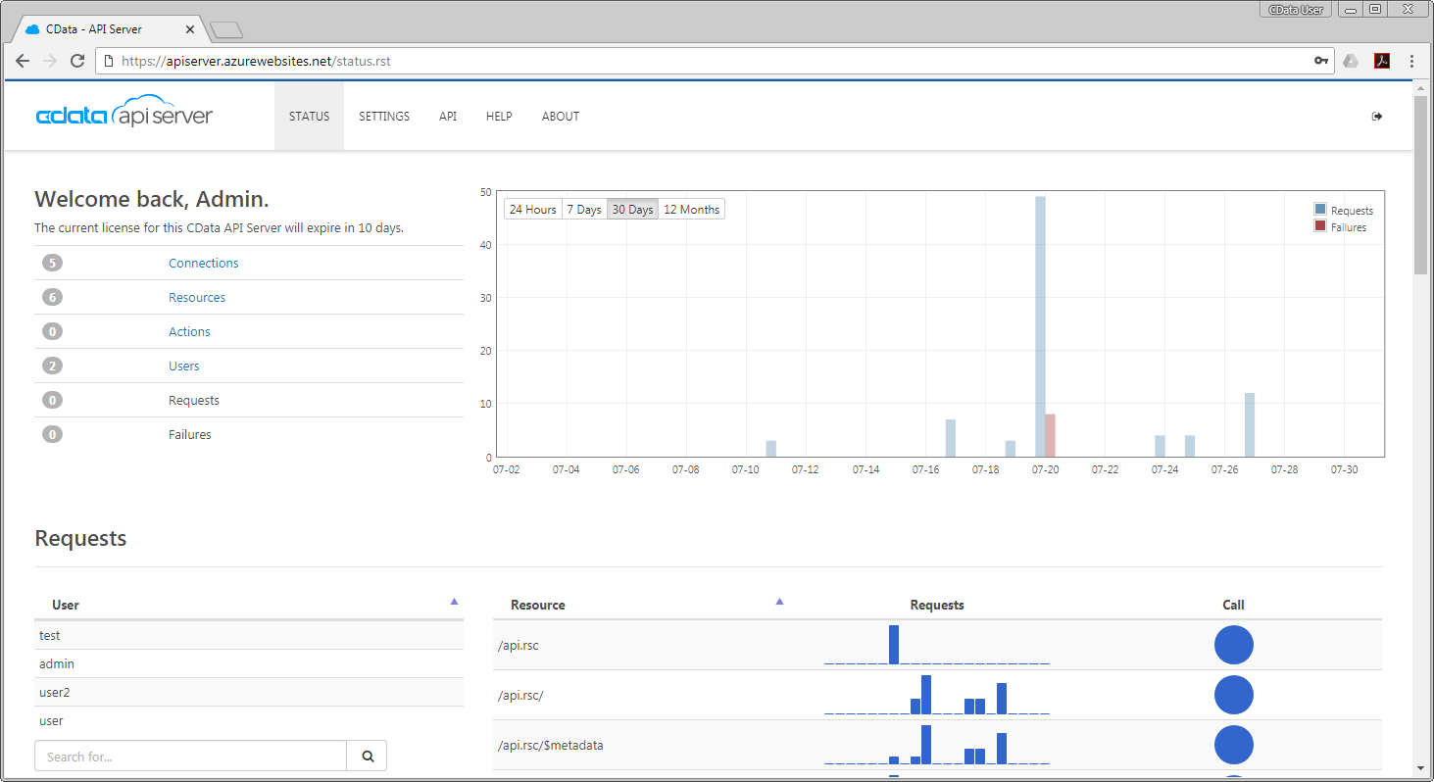Open the Resources link
Image resolution: width=1434 pixels, height=782 pixels.
coord(197,298)
